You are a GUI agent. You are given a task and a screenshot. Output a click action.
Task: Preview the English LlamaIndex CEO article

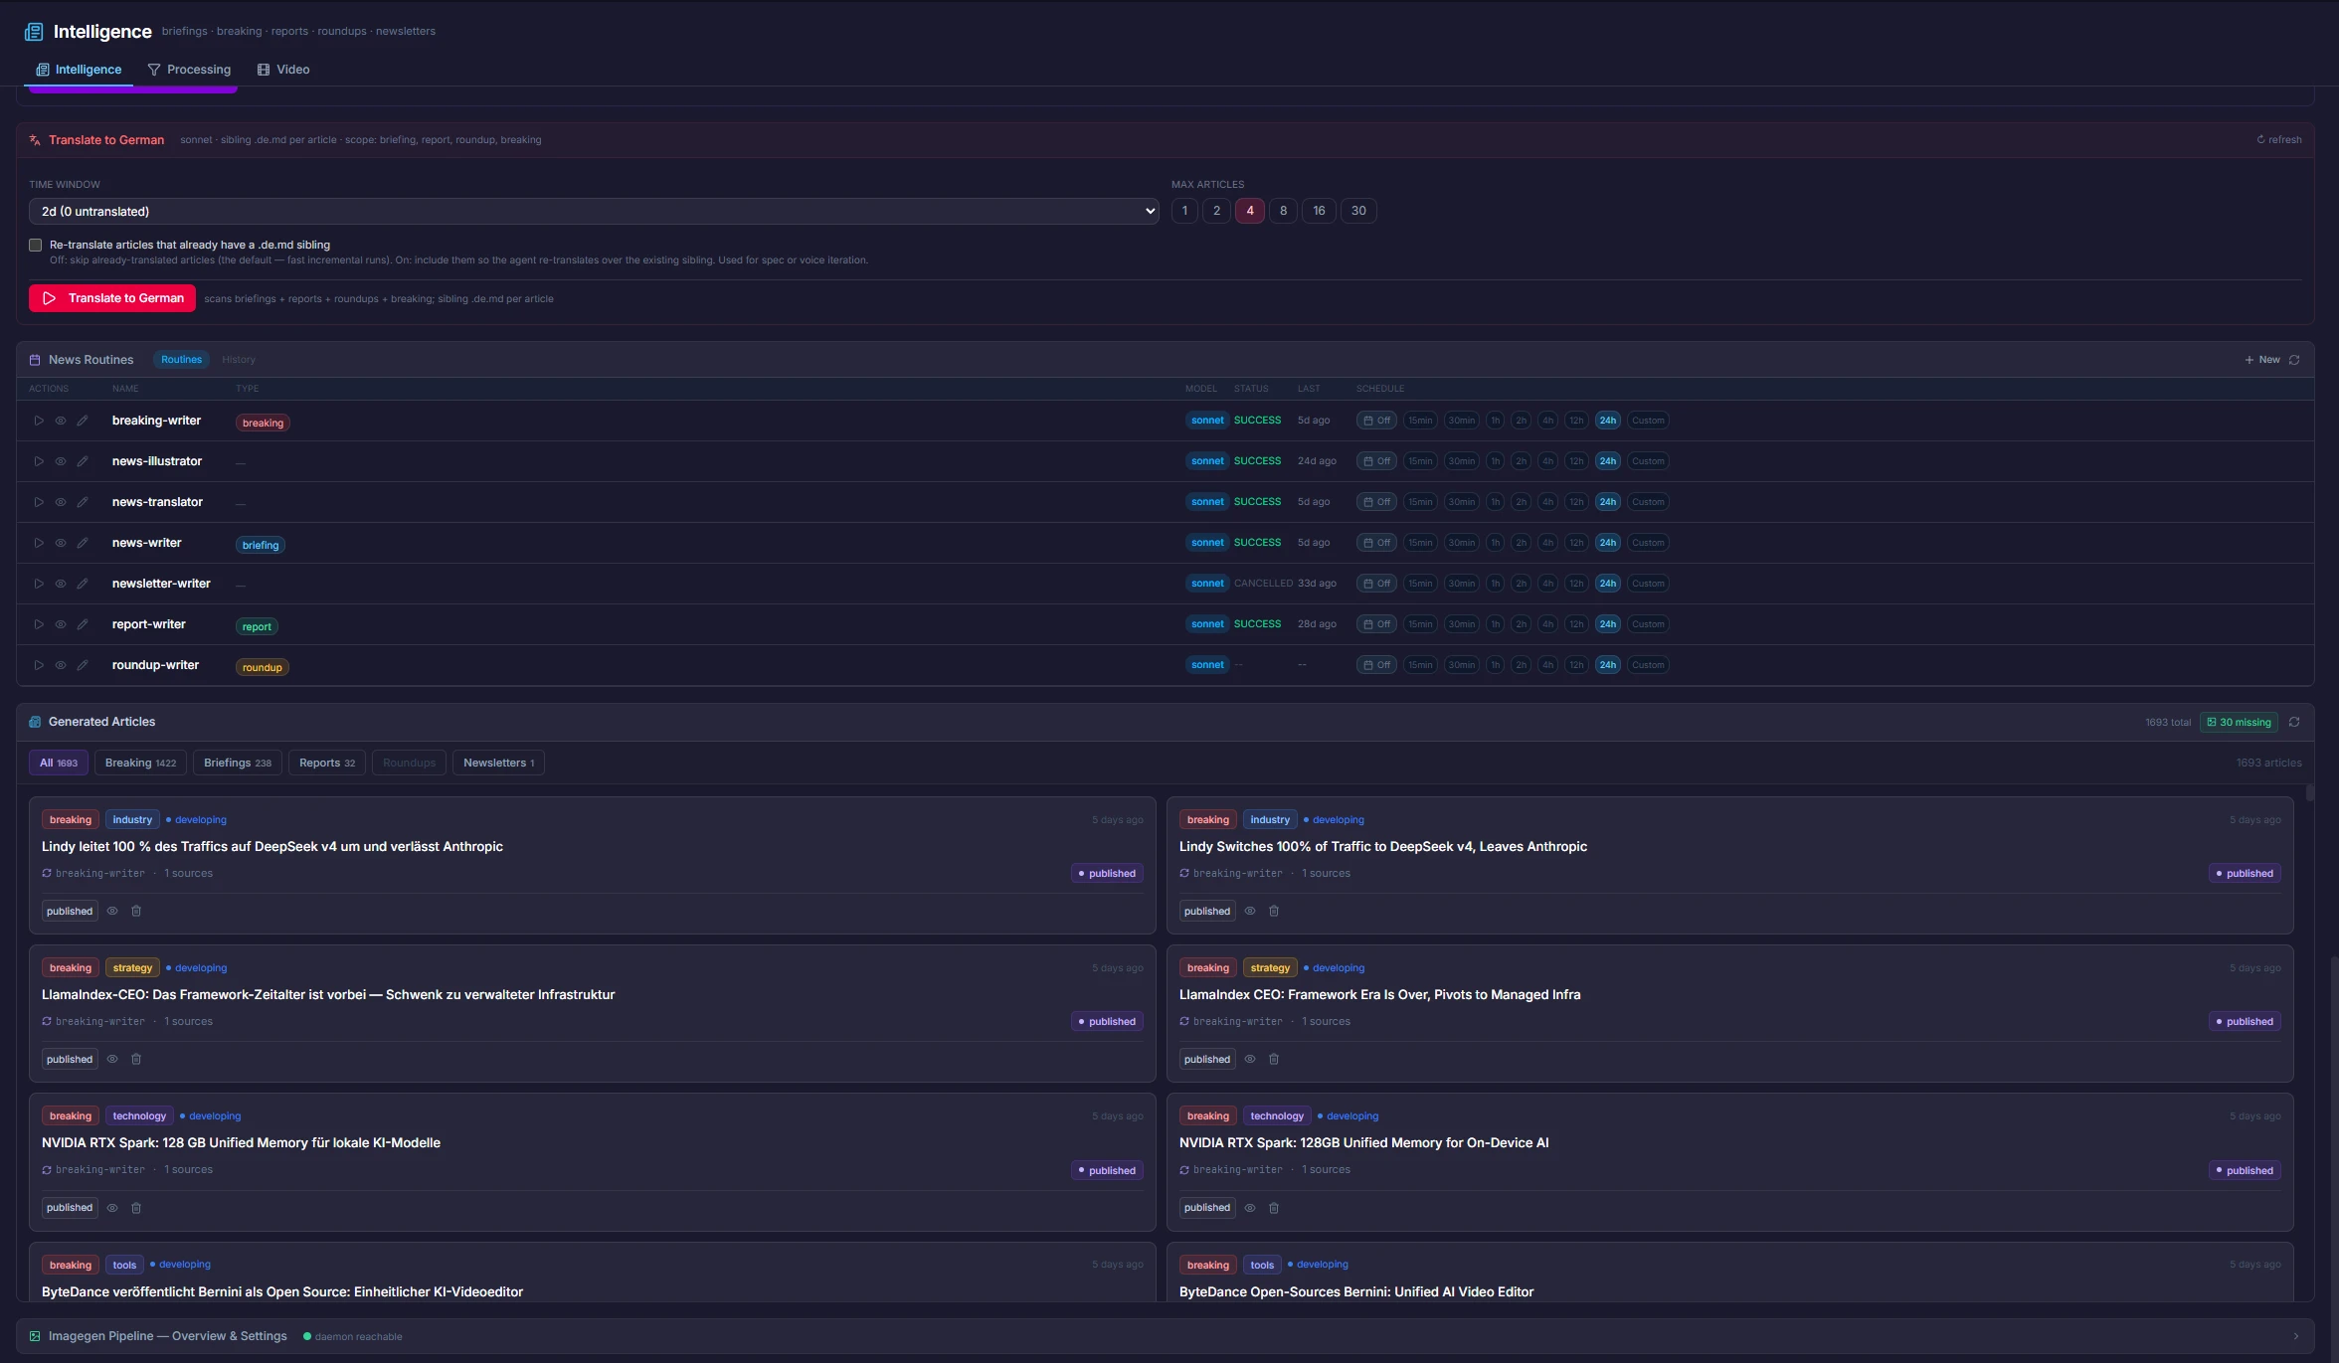click(1250, 1059)
